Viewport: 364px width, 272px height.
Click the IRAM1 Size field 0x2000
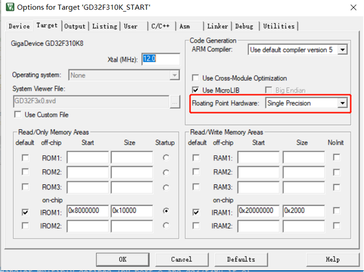[304, 211]
